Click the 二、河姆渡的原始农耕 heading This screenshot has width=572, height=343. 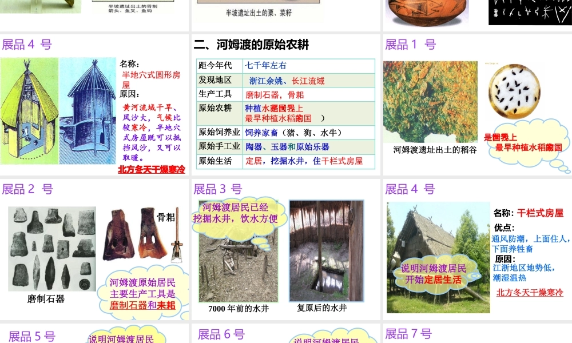pos(251,45)
